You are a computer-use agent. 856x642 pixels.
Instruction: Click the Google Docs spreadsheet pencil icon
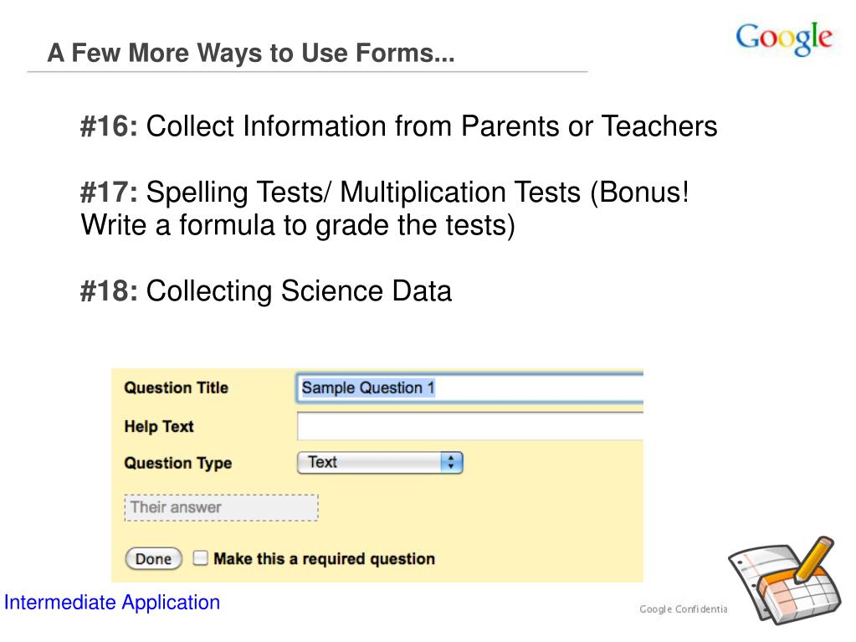784,581
